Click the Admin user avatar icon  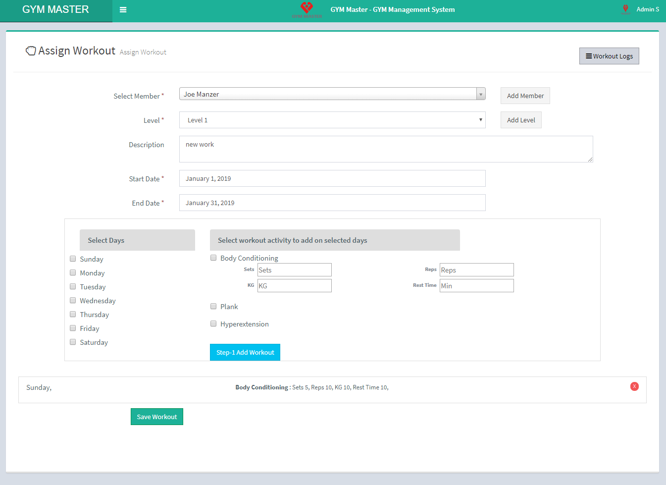625,9
